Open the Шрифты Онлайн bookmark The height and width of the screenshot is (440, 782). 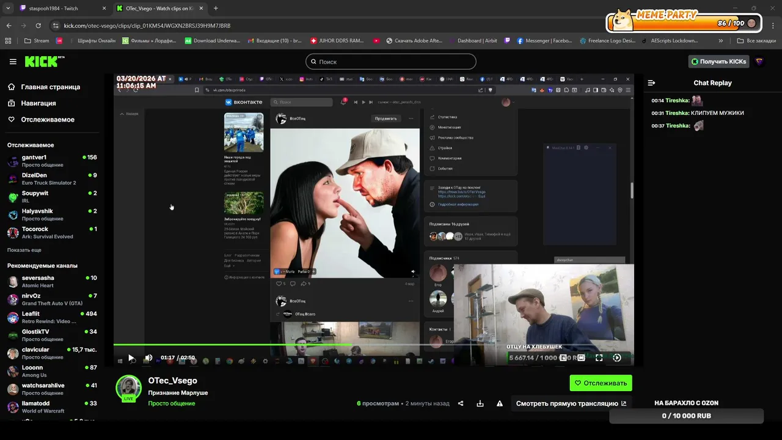[92, 41]
